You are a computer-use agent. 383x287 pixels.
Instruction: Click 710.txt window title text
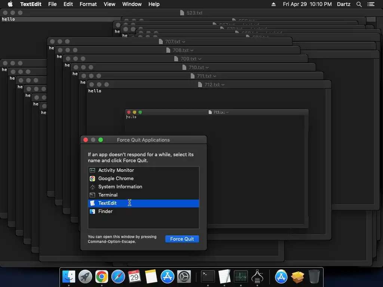pos(196,67)
